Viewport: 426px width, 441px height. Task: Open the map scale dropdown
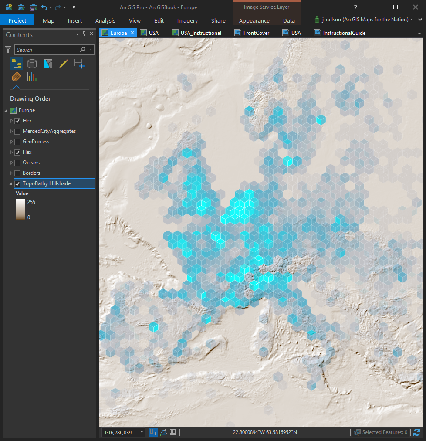point(142,432)
